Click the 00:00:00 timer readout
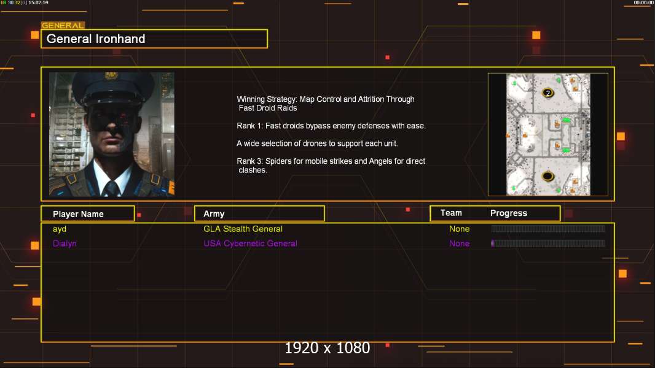 click(644, 2)
